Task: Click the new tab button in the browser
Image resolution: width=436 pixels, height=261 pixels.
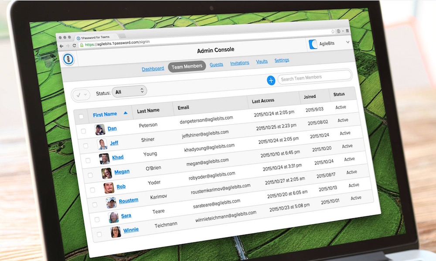Action: coord(123,36)
